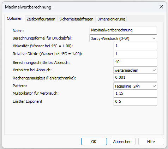Switch to the Dimensionierung tab
Image resolution: width=168 pixels, height=149 pixels.
pos(111,19)
